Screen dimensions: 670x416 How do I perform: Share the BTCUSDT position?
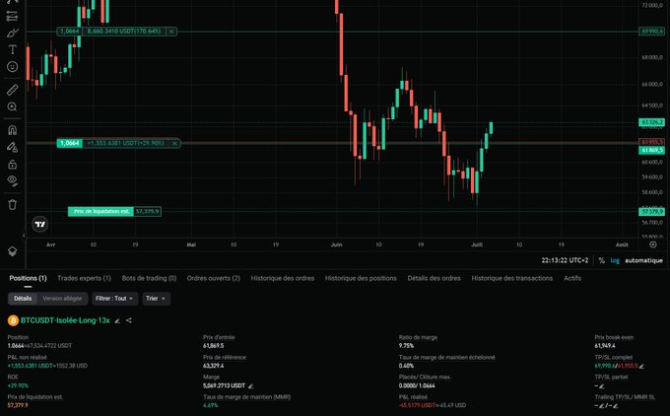point(129,320)
